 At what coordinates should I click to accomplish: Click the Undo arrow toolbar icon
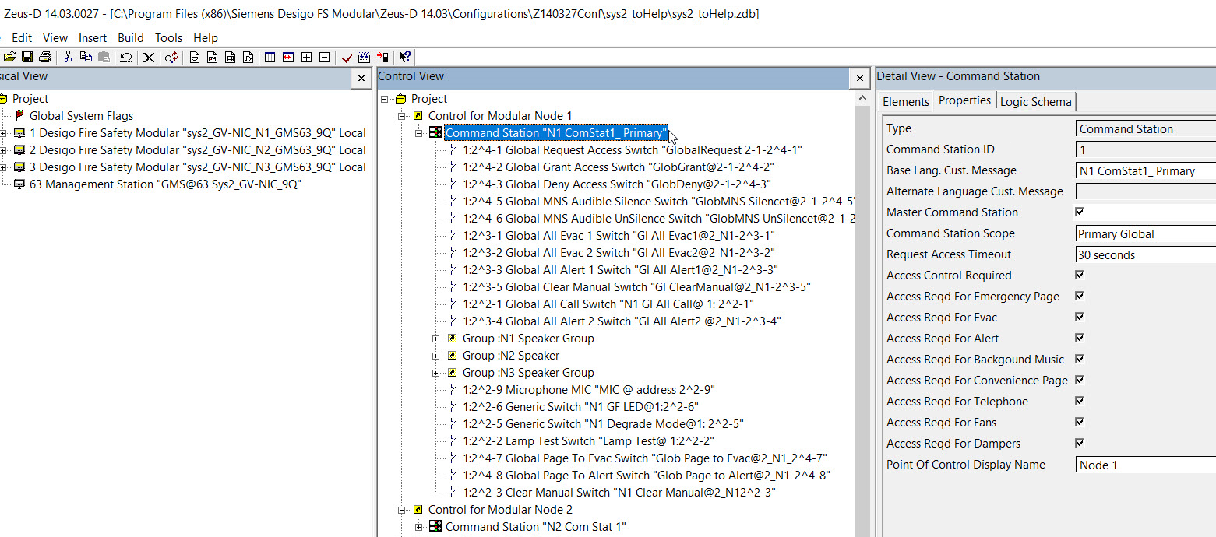pyautogui.click(x=125, y=58)
